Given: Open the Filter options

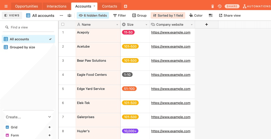Looking at the screenshot, I should tap(120, 15).
